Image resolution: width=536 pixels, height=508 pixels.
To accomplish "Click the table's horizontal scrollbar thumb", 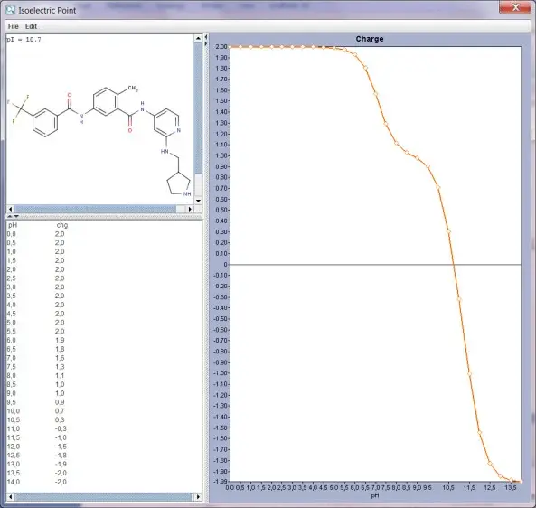I will pyautogui.click(x=103, y=497).
